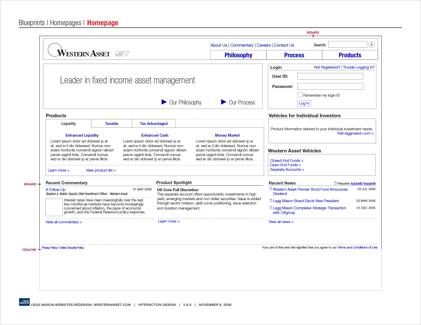421x325 pixels.
Task: Open the Careers link
Action: [264, 45]
